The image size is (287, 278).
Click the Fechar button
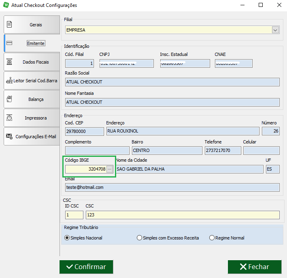coord(255,267)
